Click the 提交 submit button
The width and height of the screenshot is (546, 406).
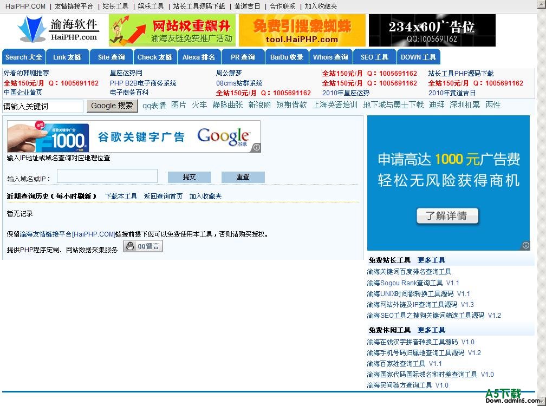(x=190, y=176)
